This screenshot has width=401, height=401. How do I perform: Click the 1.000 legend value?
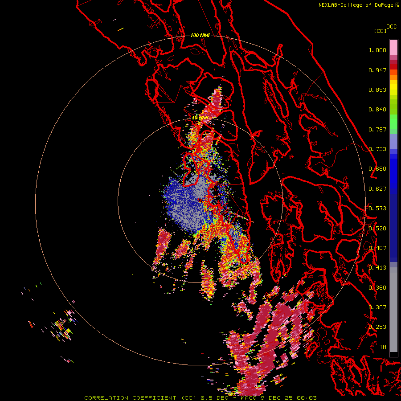pos(377,50)
